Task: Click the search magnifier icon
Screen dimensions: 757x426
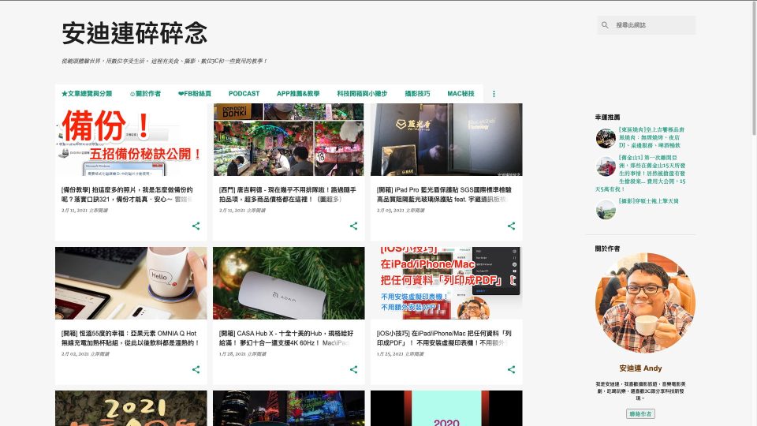Action: (605, 25)
